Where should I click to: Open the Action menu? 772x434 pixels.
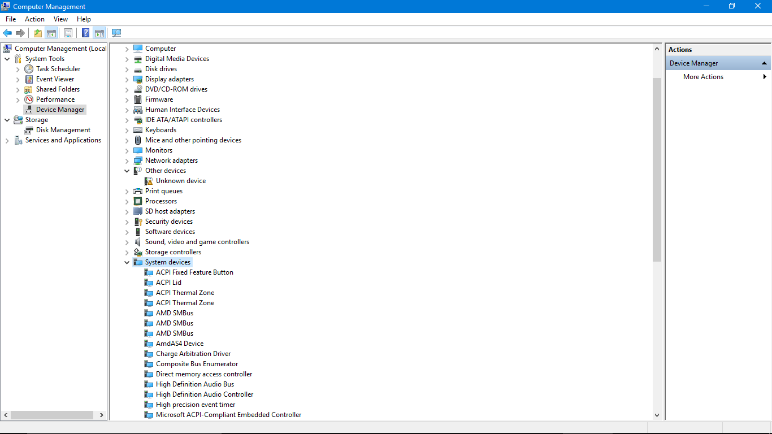tap(34, 19)
